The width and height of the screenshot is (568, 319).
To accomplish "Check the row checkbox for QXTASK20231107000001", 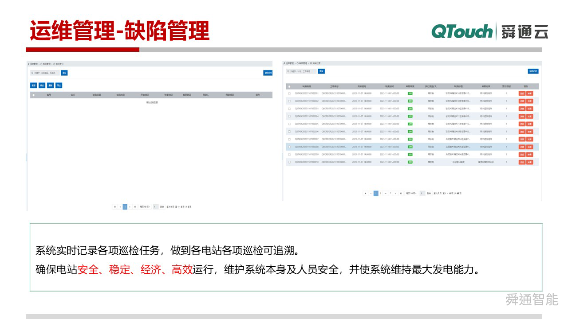I will click(289, 93).
